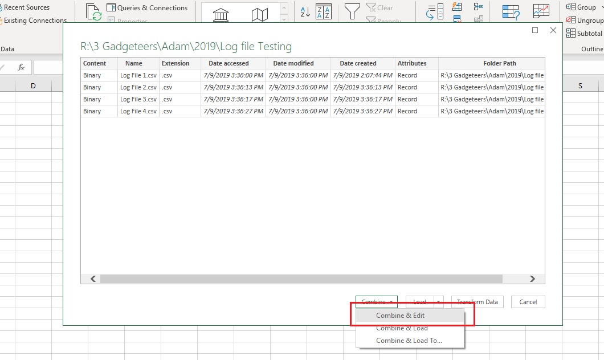The image size is (604, 360).
Task: Open the Combine button dropdown arrow
Action: [x=391, y=301]
